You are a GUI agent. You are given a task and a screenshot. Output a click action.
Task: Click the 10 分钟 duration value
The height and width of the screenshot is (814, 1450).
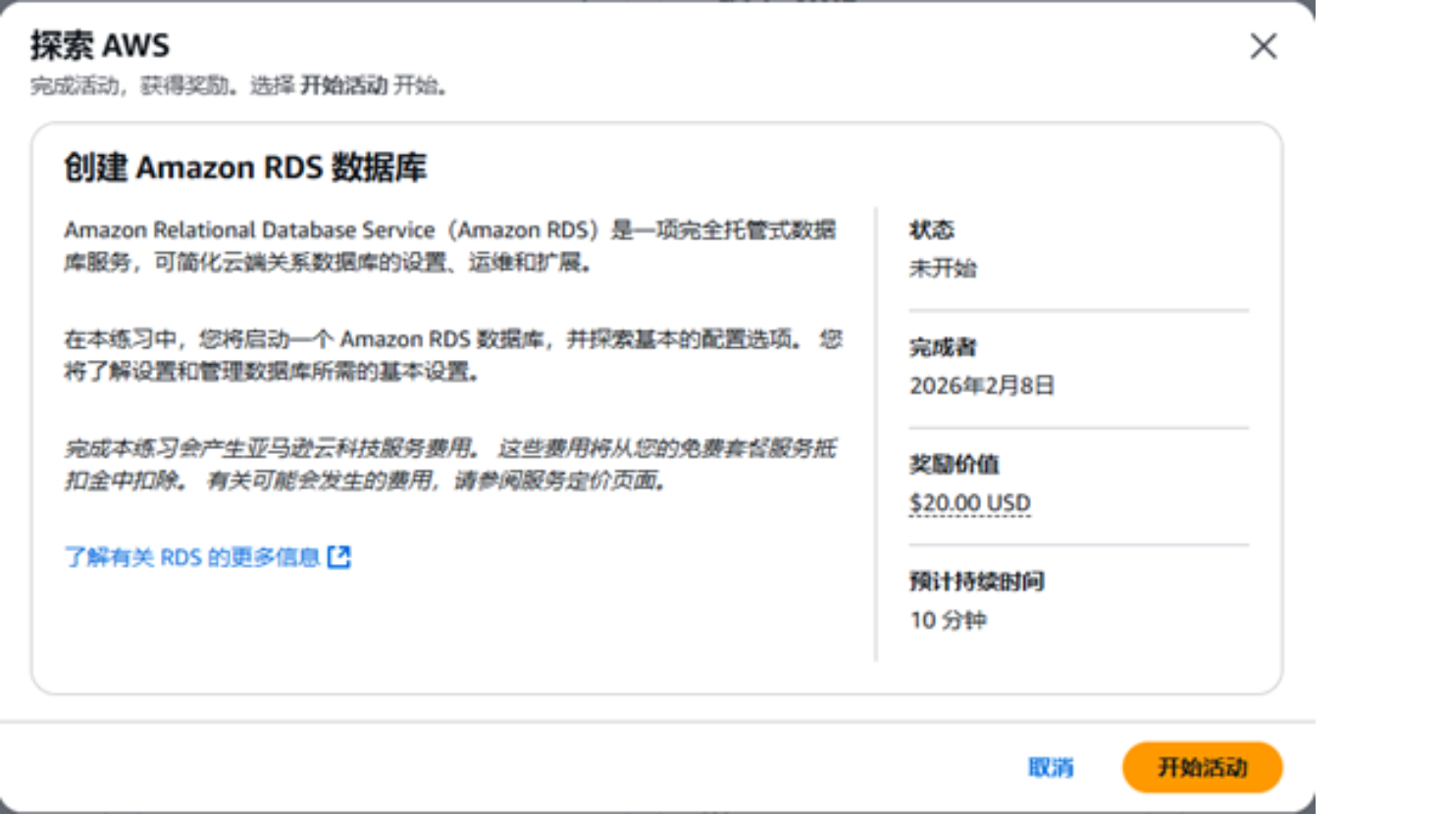(948, 620)
